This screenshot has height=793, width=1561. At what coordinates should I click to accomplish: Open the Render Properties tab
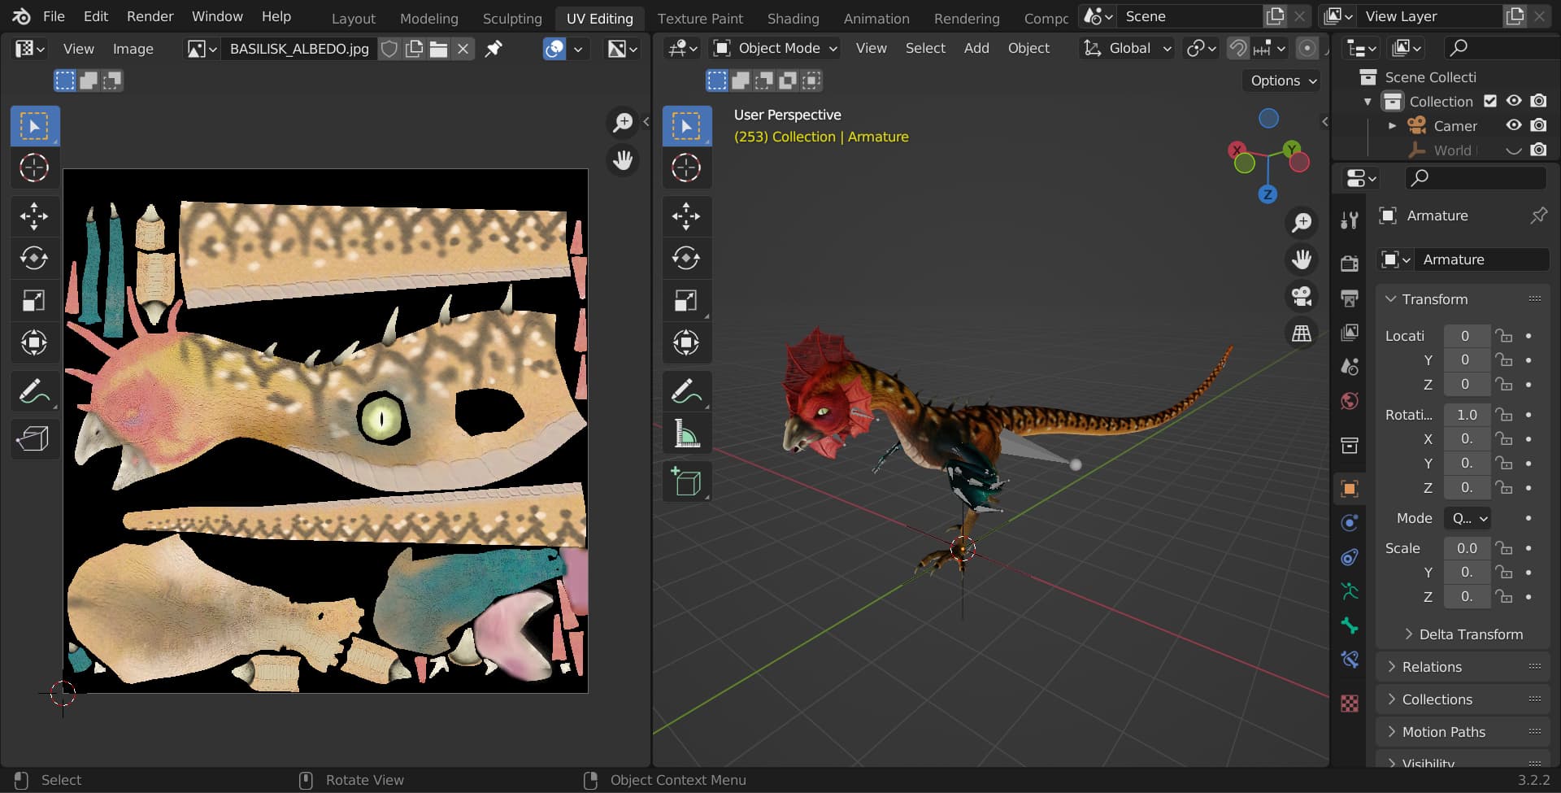[x=1349, y=262]
